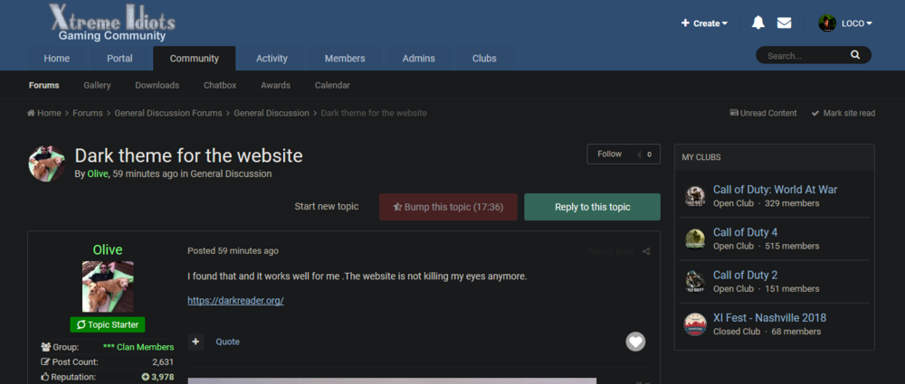Open the Chatbox submenu item
905x384 pixels.
[220, 85]
